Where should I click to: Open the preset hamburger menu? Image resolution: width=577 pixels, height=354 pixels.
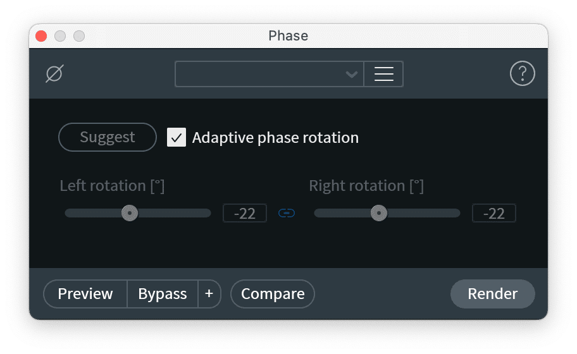pyautogui.click(x=383, y=74)
